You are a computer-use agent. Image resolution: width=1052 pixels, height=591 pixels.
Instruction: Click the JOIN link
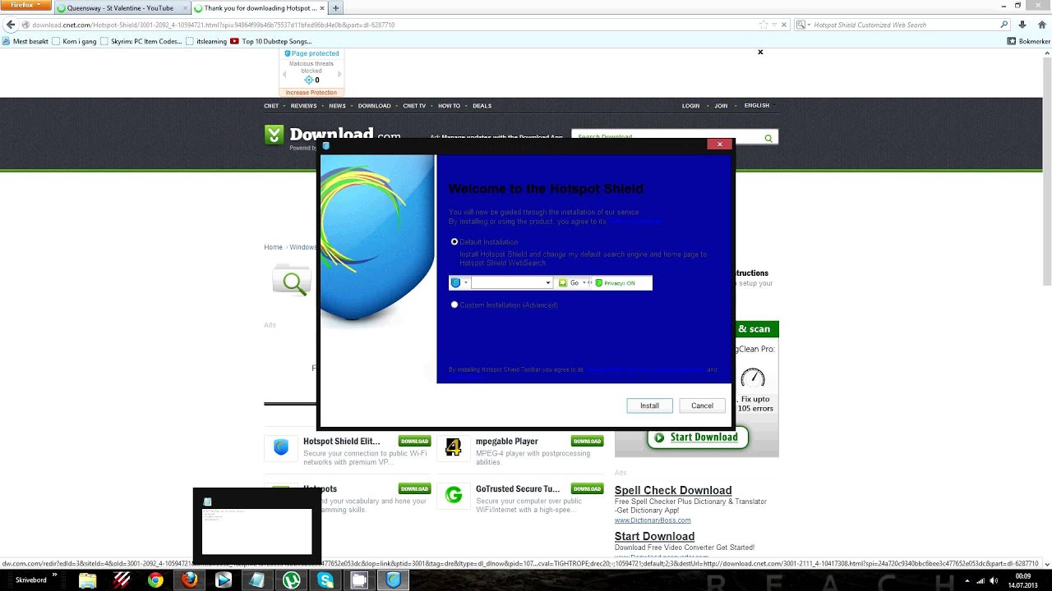coord(721,106)
